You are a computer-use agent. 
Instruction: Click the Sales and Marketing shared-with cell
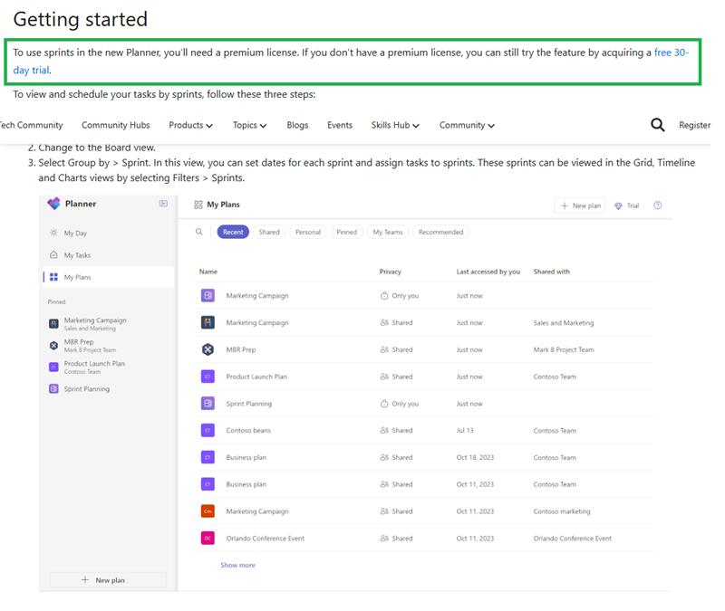click(564, 323)
